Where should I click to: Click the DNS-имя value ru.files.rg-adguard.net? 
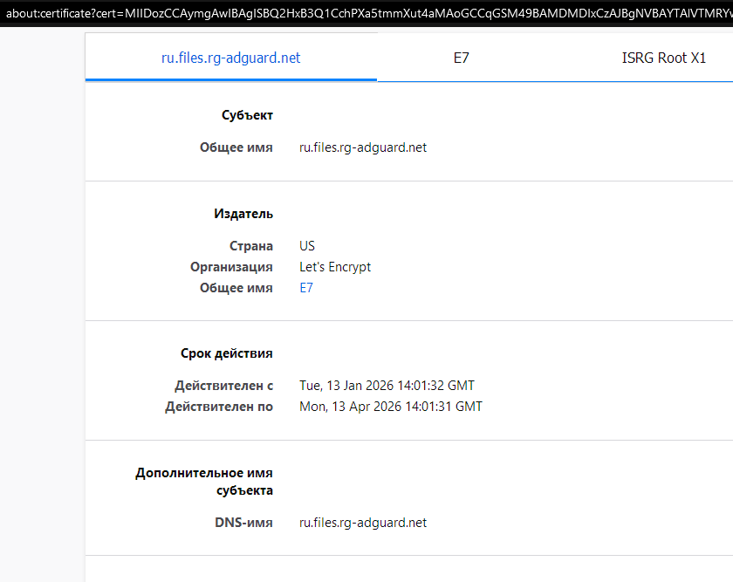pyautogui.click(x=363, y=523)
